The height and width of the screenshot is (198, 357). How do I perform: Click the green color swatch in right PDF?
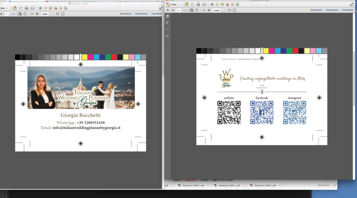(289, 51)
